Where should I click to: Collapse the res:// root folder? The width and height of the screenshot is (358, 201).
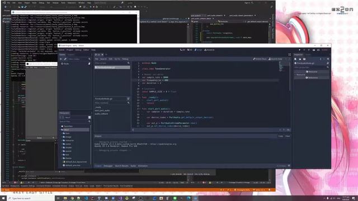60,130
